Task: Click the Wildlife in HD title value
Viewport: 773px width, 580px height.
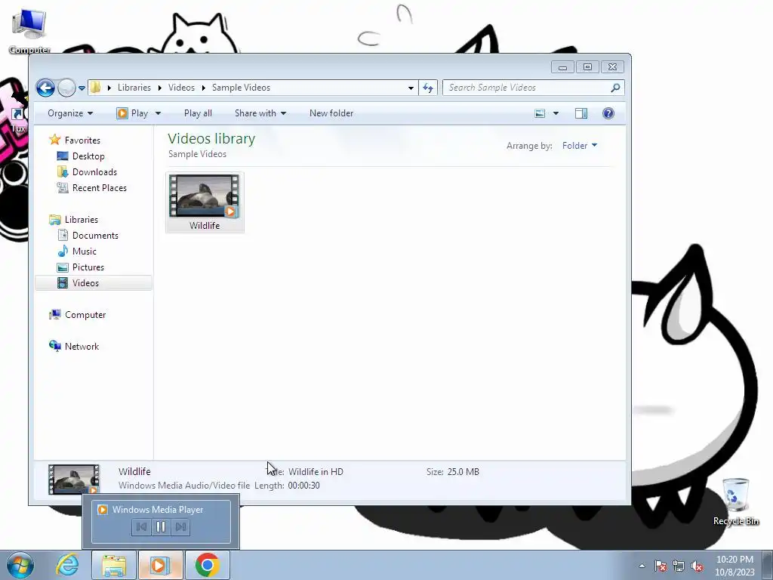Action: tap(316, 471)
